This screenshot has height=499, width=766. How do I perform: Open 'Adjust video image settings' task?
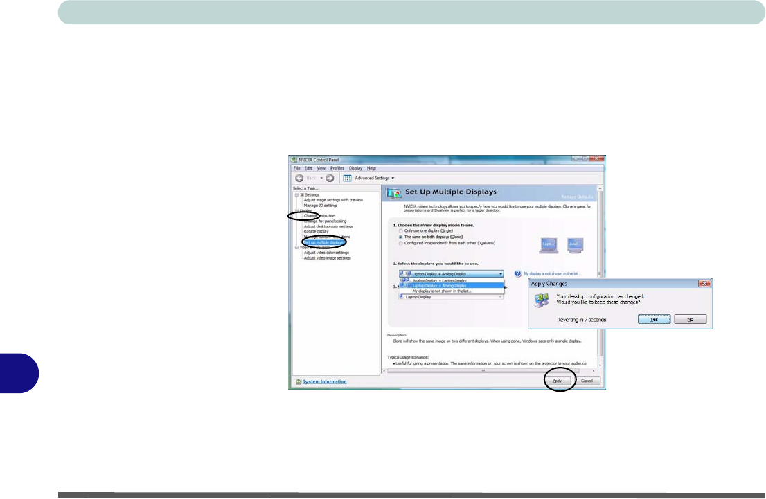click(328, 258)
